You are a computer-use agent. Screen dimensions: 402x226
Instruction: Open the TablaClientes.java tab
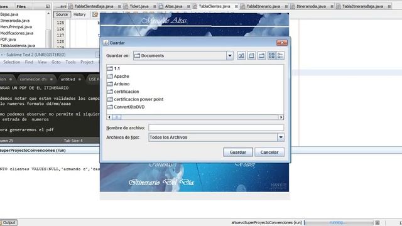pos(214,6)
